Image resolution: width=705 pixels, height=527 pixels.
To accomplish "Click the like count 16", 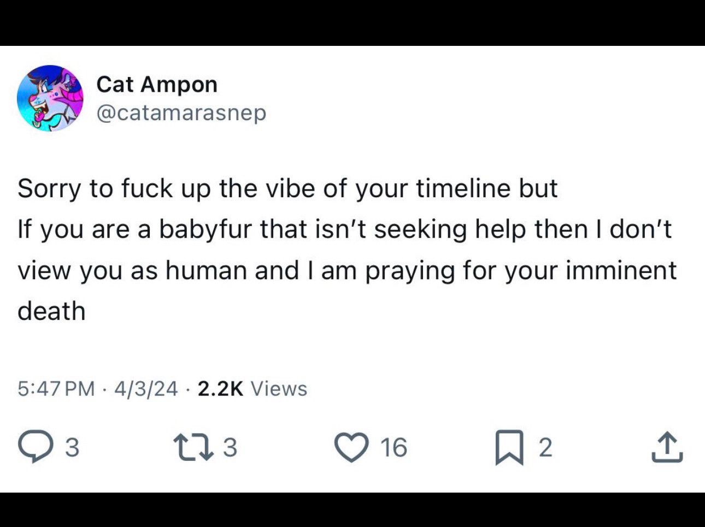I will click(393, 447).
